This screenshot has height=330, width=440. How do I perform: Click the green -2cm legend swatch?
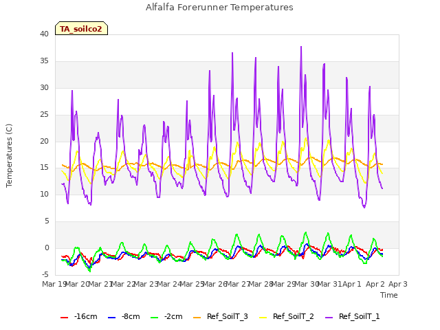click(154, 317)
